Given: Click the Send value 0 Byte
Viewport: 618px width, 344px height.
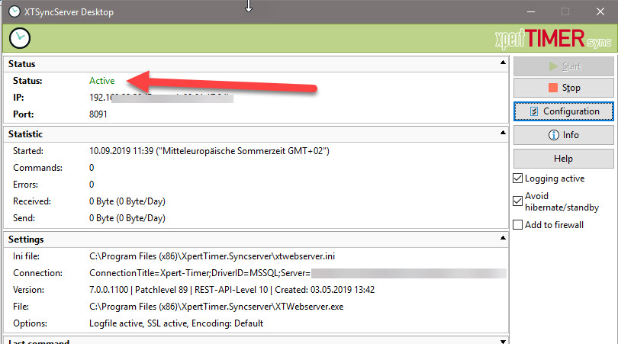Looking at the screenshot, I should [127, 218].
